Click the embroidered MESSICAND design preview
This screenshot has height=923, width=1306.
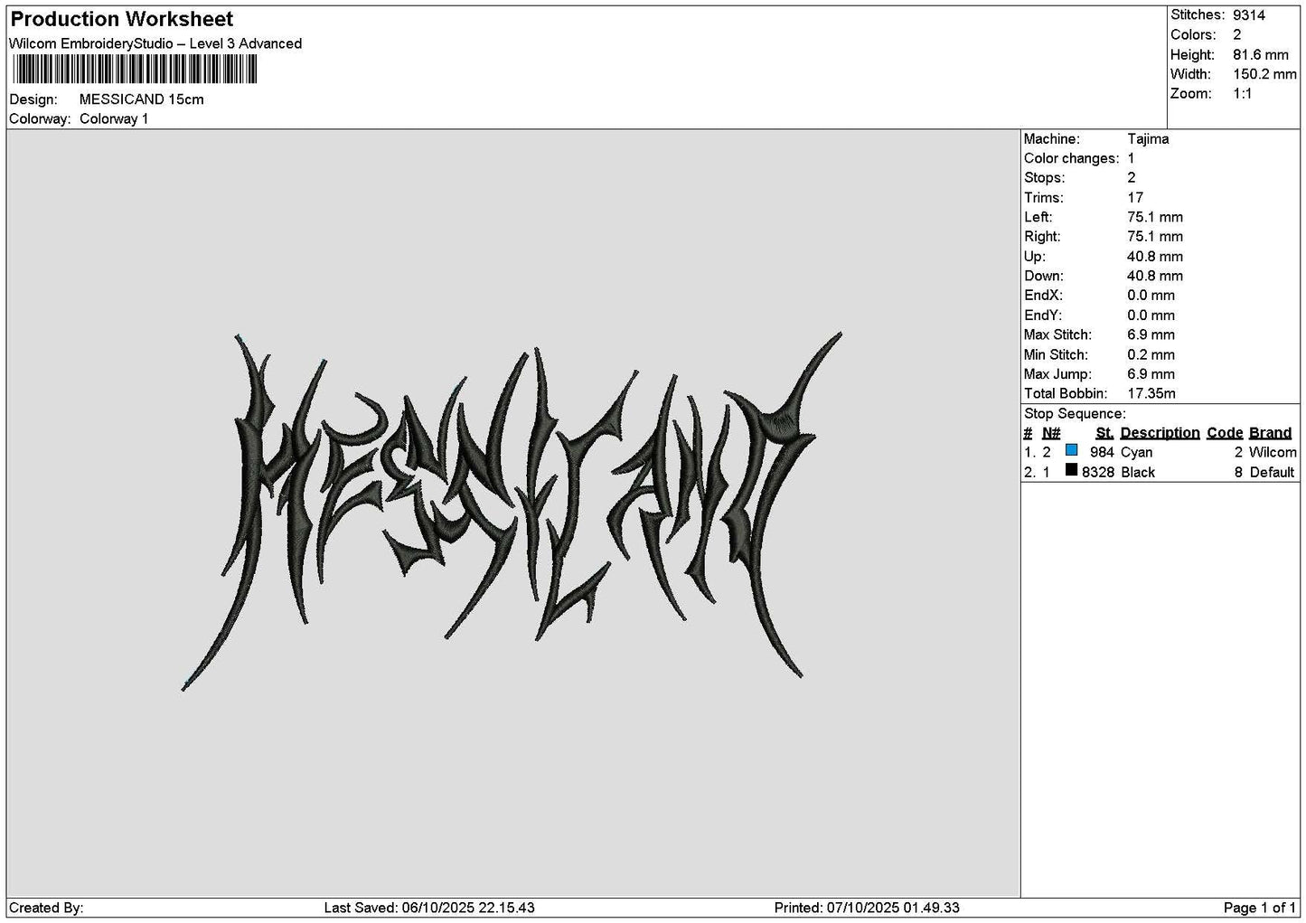[512, 511]
